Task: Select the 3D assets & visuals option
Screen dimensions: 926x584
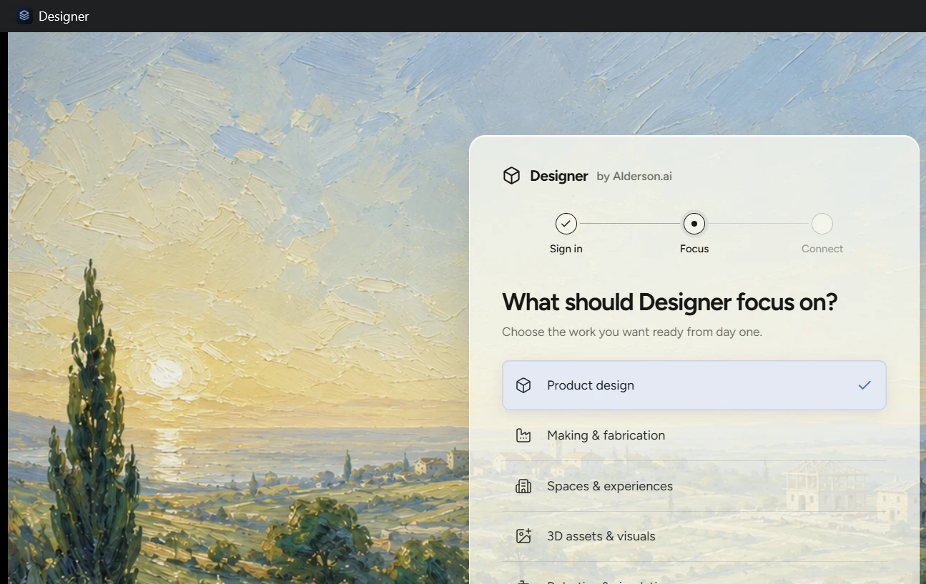Action: [x=694, y=536]
